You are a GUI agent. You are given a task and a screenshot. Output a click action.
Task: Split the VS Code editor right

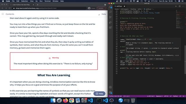tap(180, 6)
